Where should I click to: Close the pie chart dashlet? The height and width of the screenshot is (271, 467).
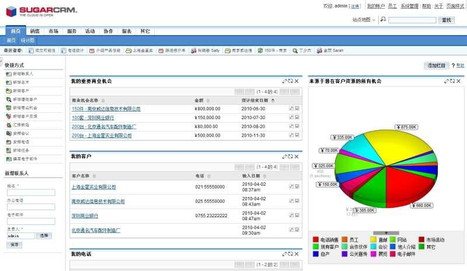click(458, 81)
